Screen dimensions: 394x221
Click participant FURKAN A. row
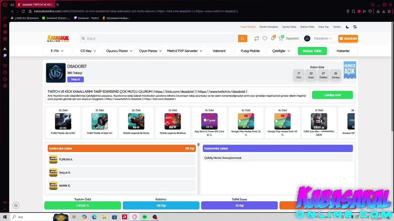[122, 160]
